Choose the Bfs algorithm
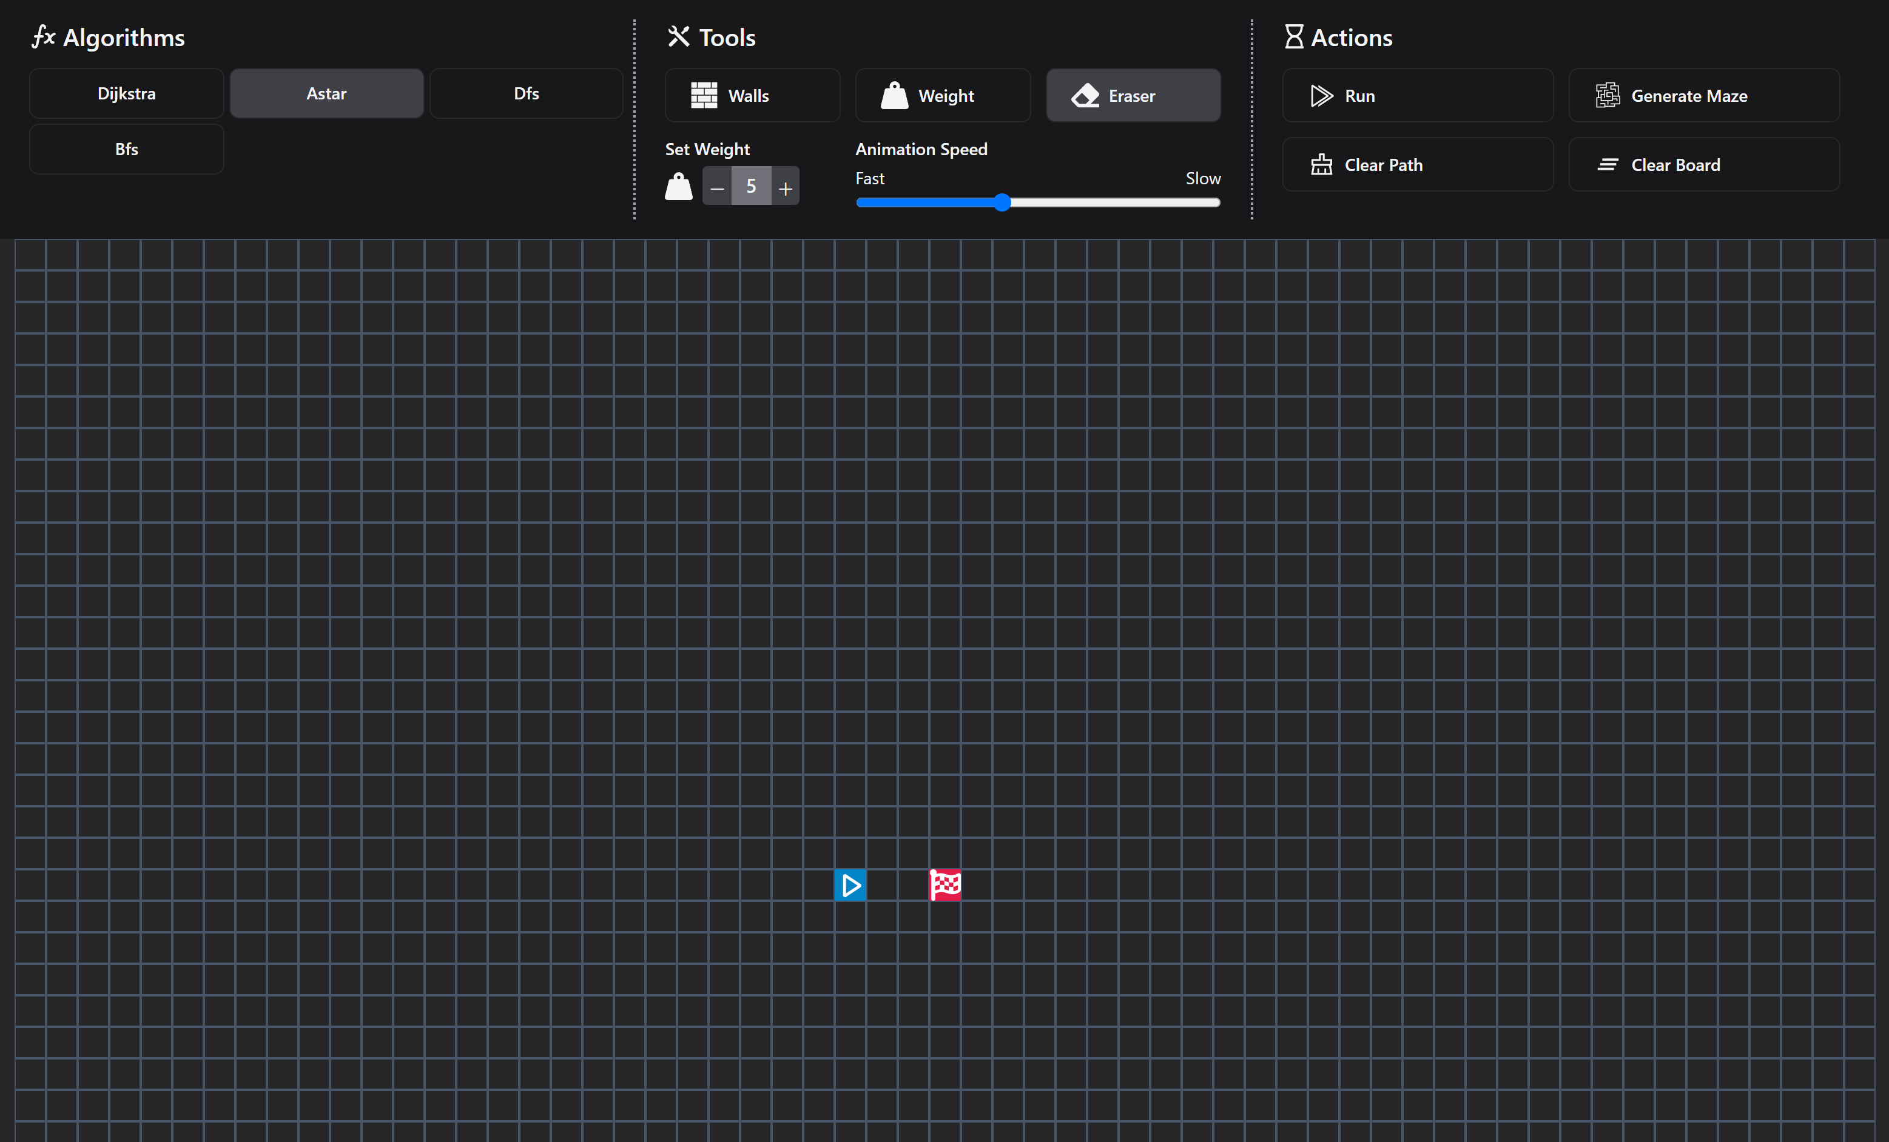 tap(127, 149)
